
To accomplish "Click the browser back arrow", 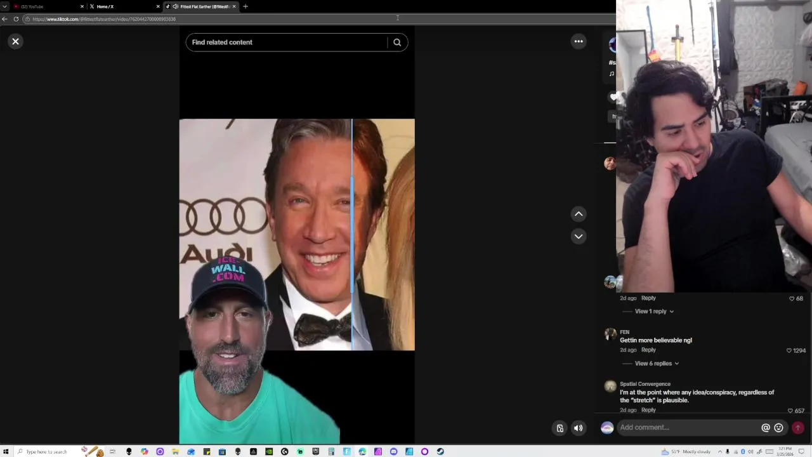I will [x=4, y=19].
